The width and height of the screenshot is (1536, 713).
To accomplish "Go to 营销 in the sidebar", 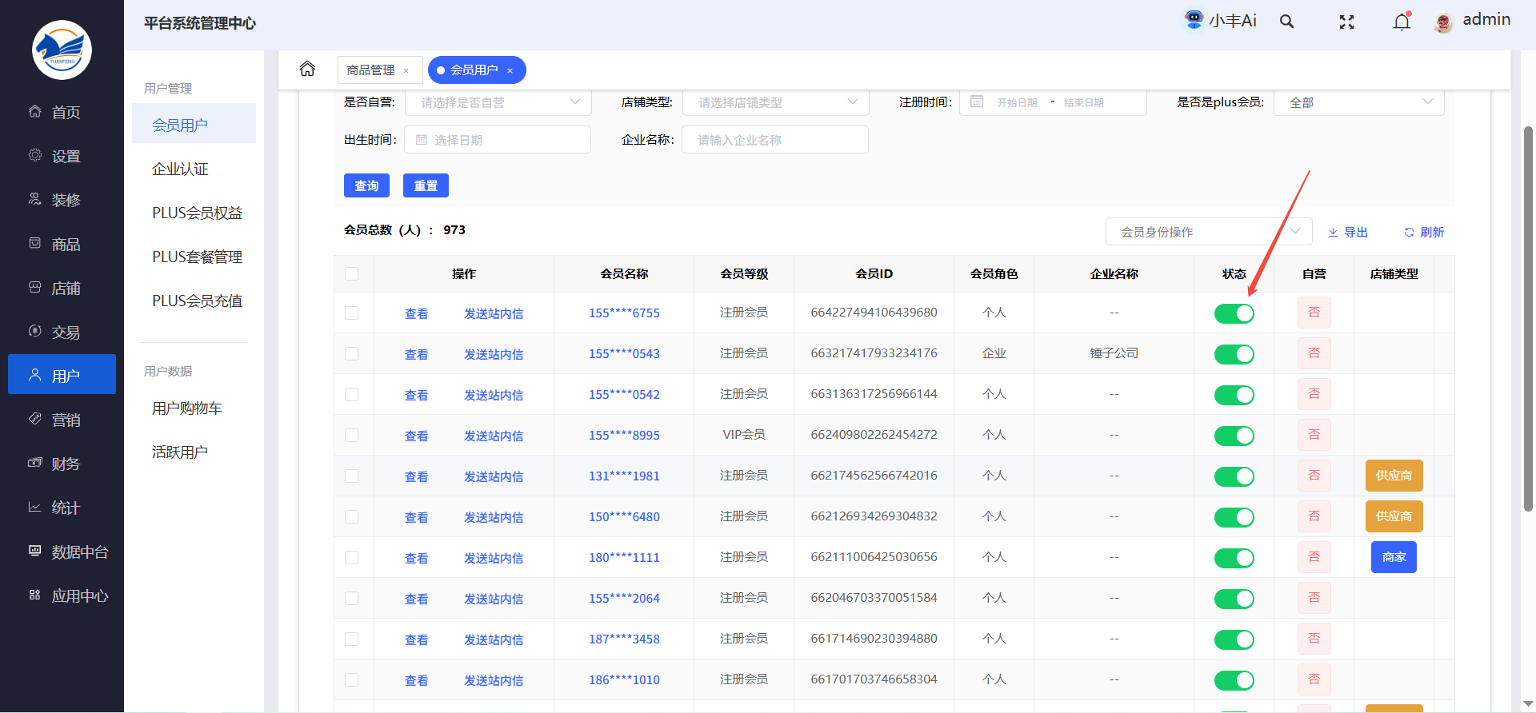I will (x=66, y=420).
